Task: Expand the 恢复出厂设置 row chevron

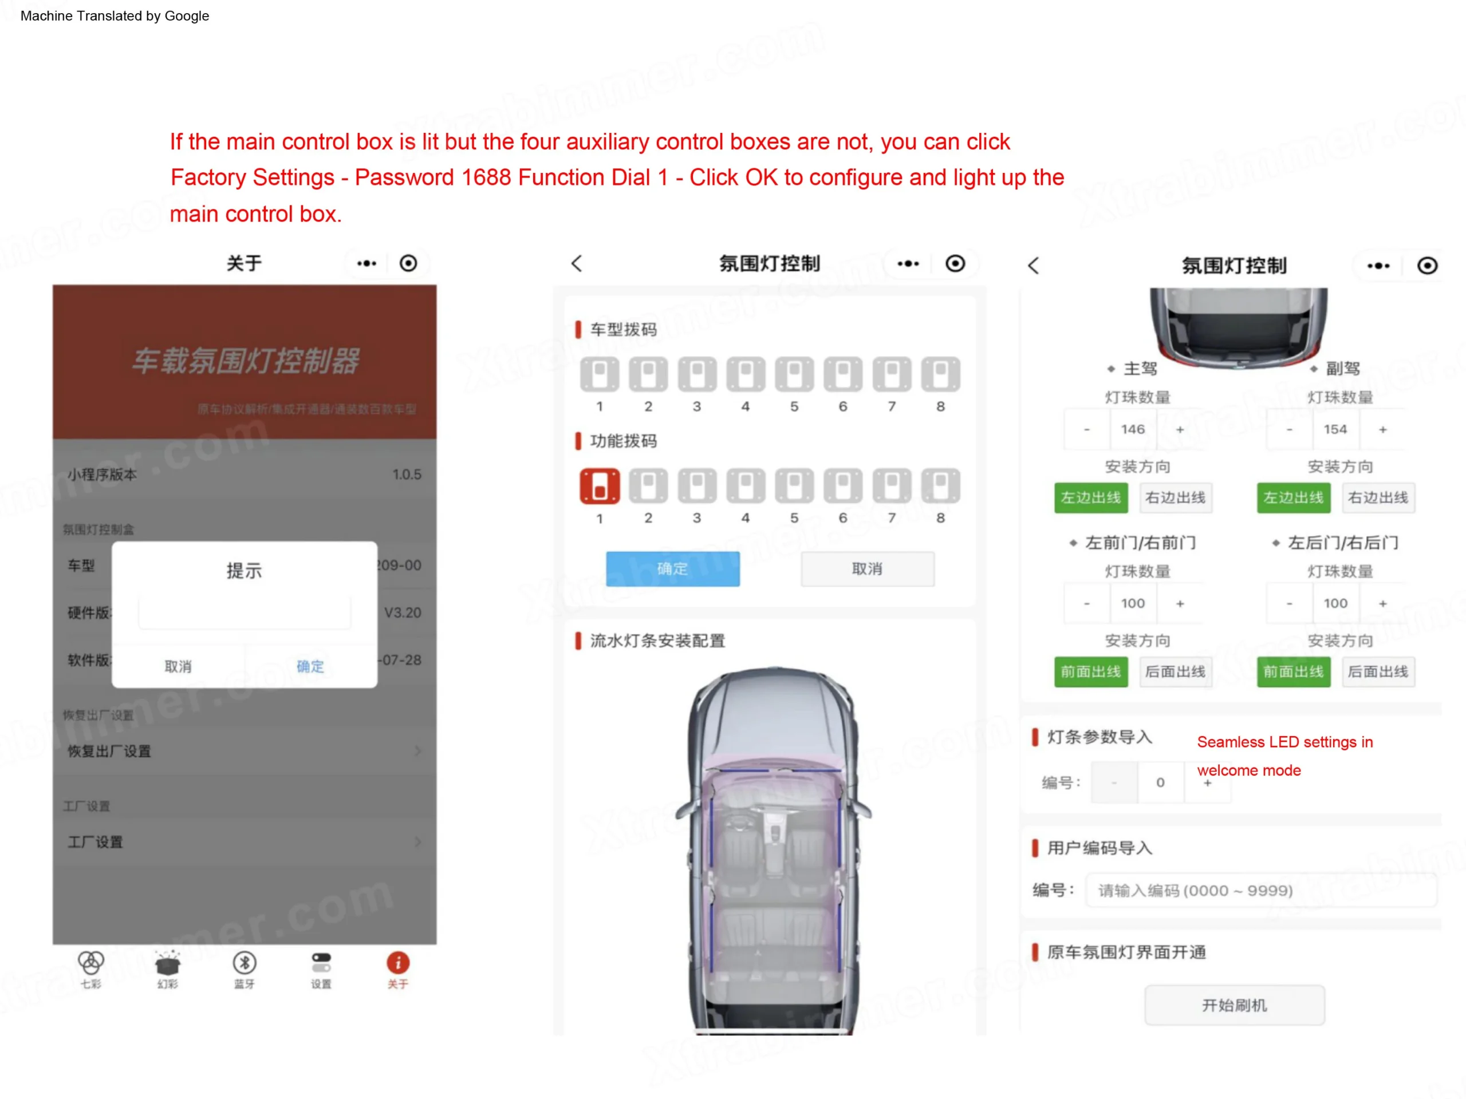Action: [418, 751]
